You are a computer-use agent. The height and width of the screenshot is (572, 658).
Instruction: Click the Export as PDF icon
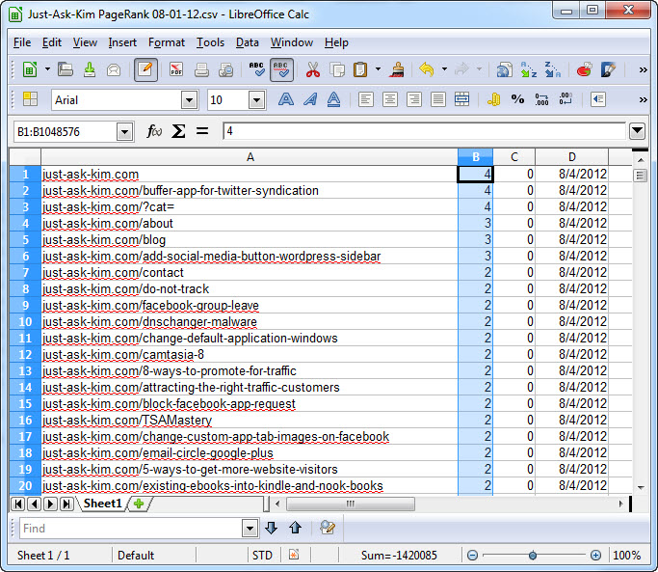176,69
